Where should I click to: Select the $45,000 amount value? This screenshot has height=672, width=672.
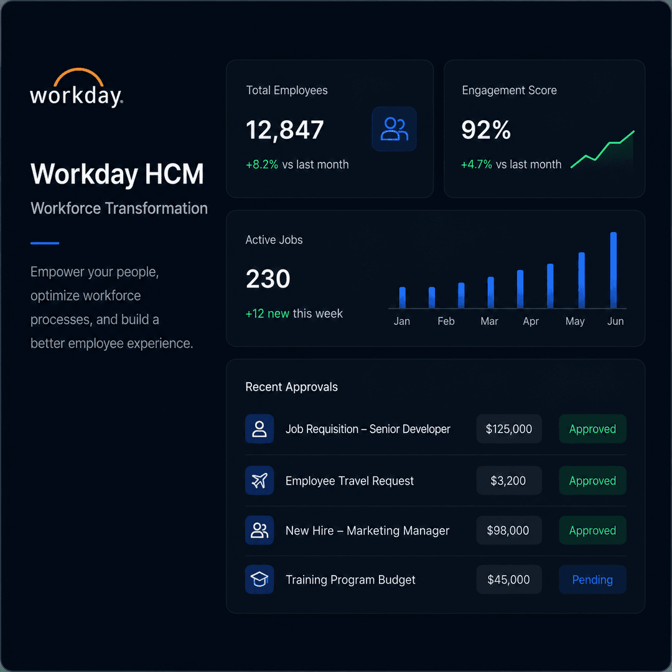509,579
